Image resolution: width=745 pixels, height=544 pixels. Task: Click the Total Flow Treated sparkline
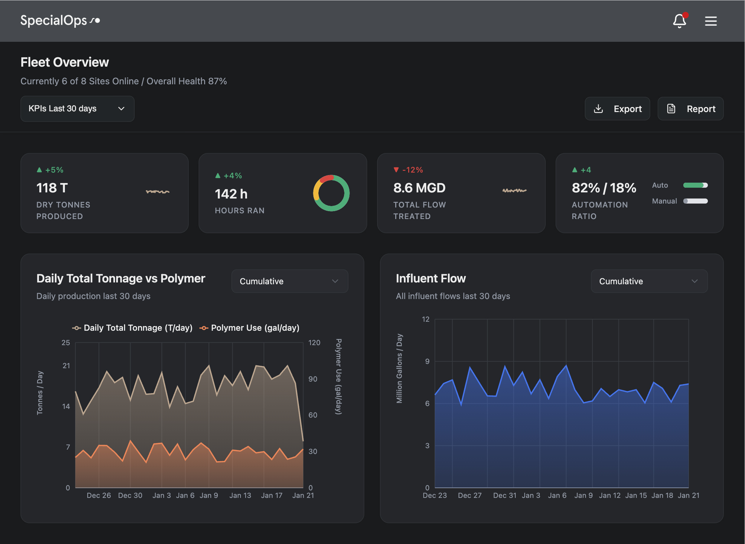[515, 190]
